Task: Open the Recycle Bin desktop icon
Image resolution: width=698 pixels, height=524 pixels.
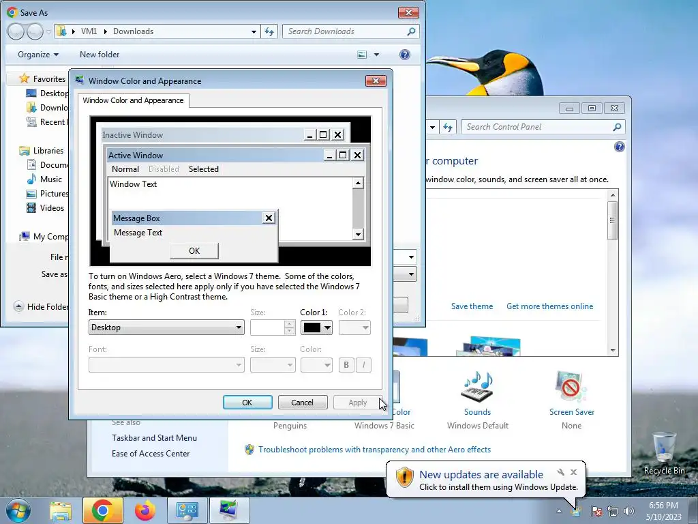Action: coord(664,453)
